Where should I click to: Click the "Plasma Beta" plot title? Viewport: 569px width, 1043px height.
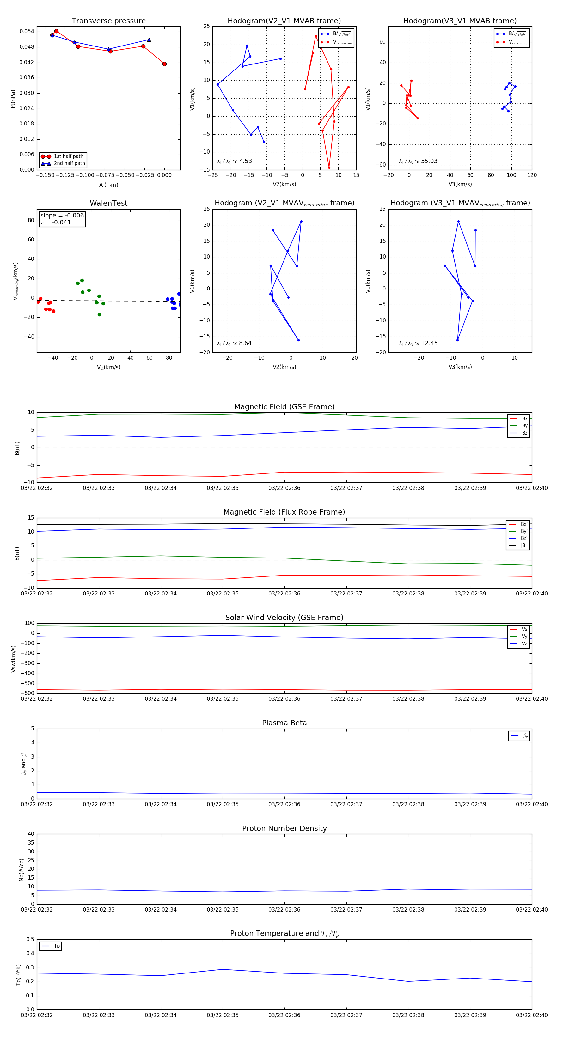coord(284,723)
